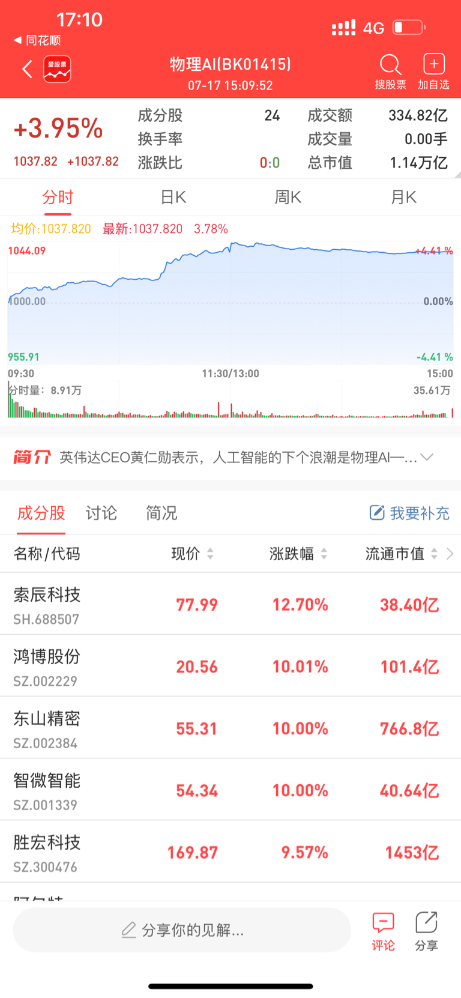Go back with the left arrow
The image size is (461, 998).
(27, 69)
